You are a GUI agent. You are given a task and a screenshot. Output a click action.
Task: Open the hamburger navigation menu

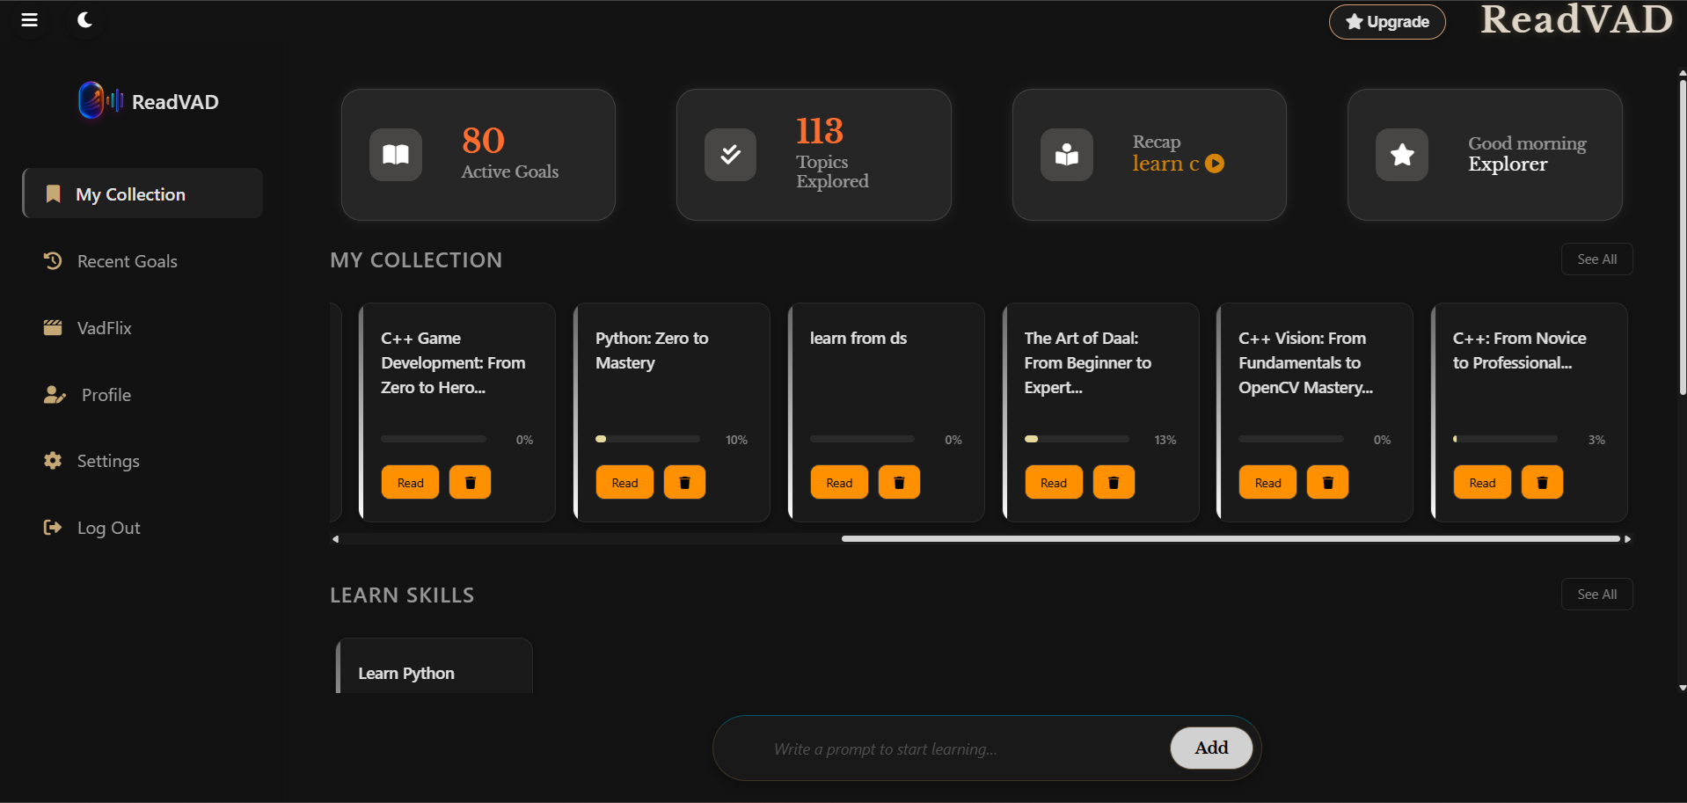29,19
